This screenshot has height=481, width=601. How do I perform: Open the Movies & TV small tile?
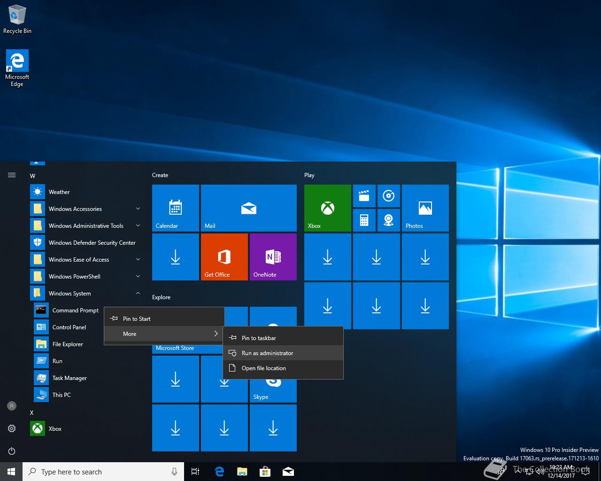pos(364,196)
